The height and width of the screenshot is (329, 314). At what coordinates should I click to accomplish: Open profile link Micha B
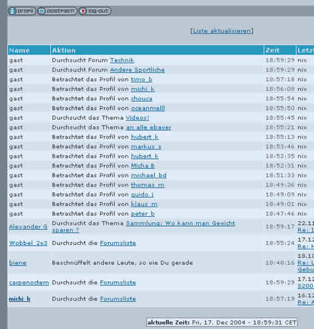[x=143, y=166]
